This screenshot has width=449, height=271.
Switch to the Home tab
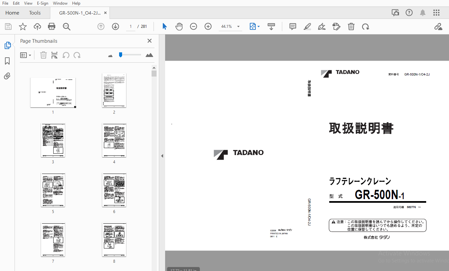[x=12, y=13]
